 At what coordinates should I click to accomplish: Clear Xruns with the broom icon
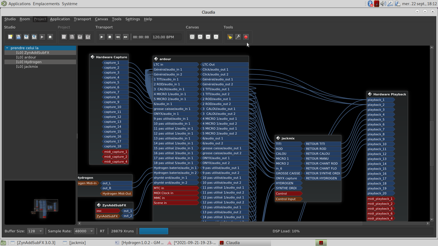point(230,37)
